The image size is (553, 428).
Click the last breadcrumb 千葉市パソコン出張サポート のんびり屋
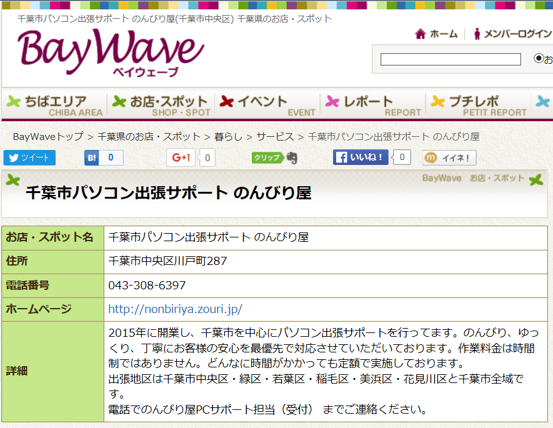coord(394,136)
